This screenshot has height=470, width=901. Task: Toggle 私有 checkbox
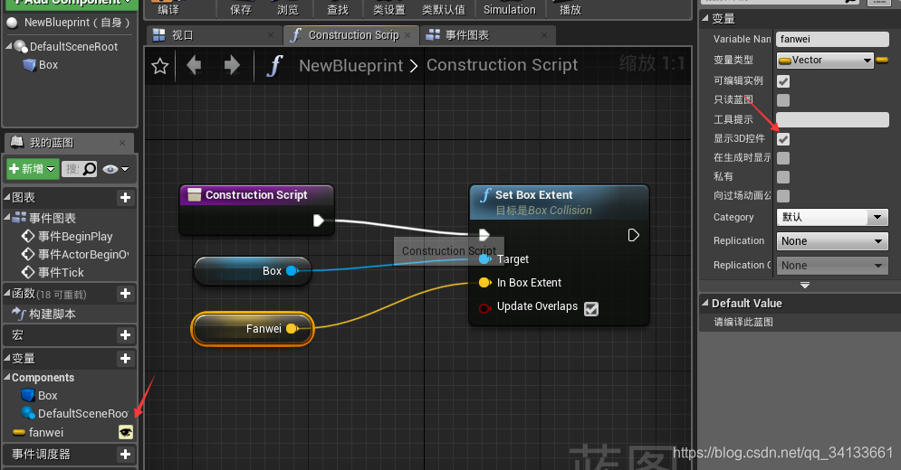point(782,177)
